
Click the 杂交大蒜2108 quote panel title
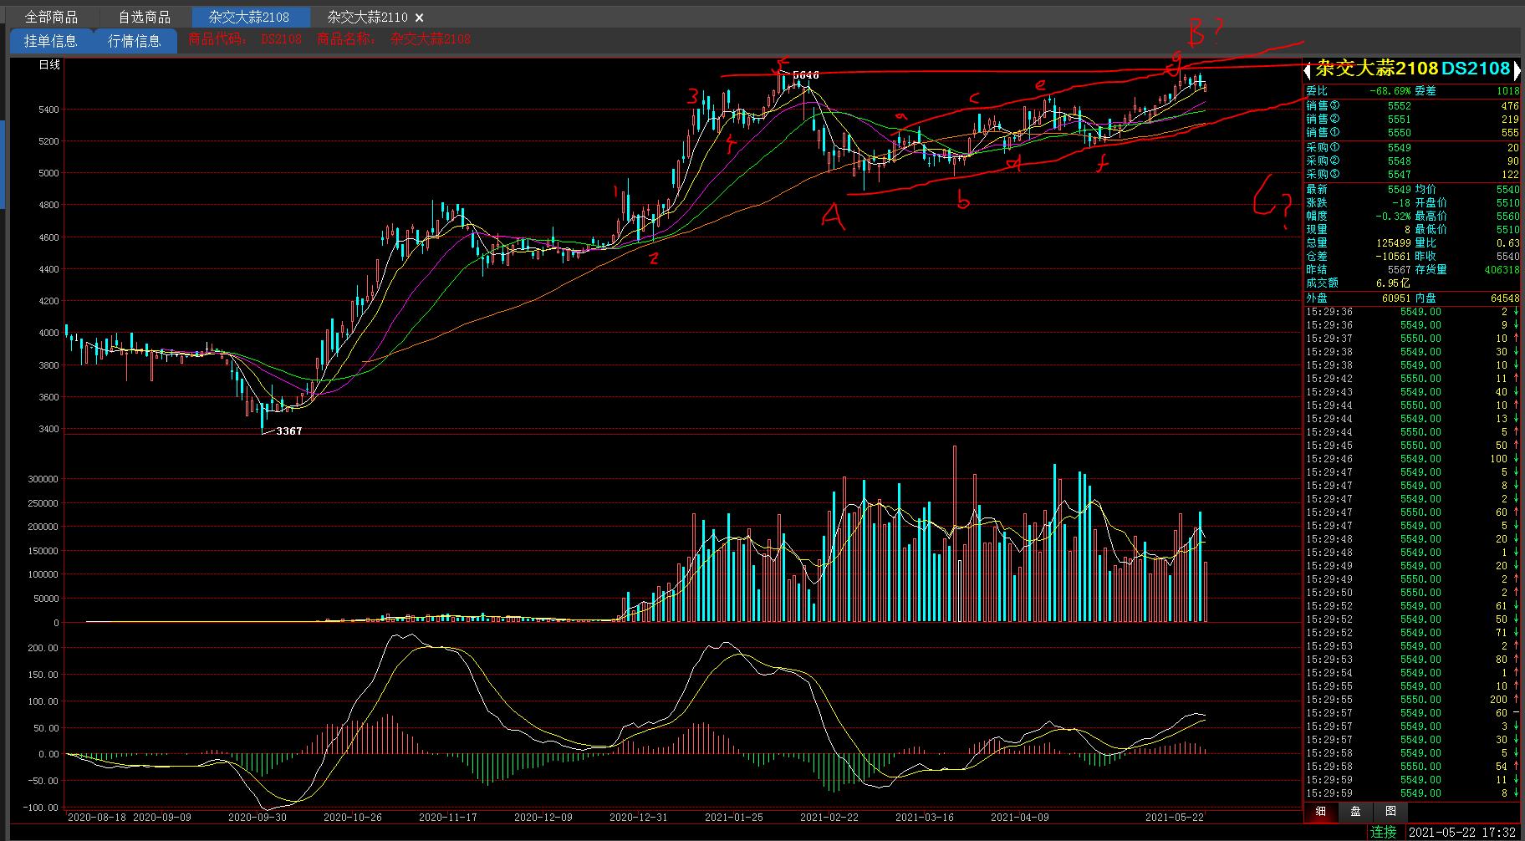[x=1376, y=69]
